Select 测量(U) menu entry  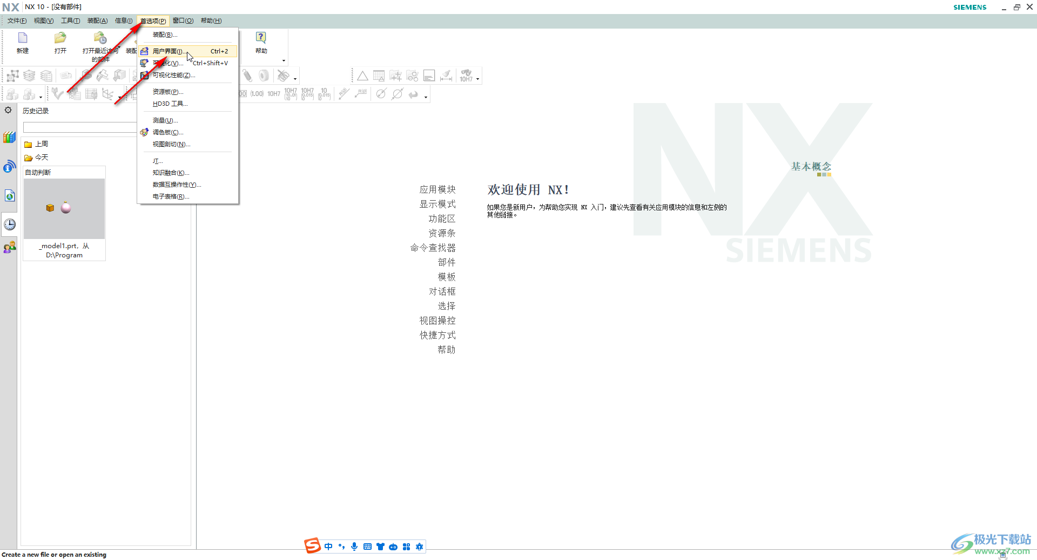click(x=188, y=120)
